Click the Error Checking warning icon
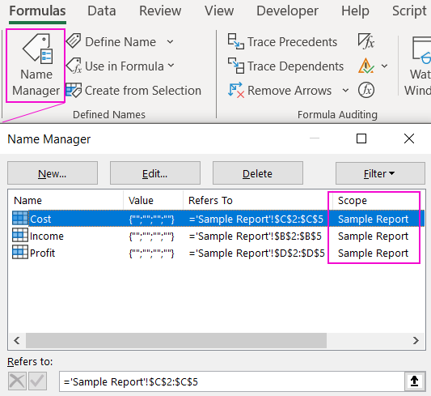 pyautogui.click(x=366, y=66)
